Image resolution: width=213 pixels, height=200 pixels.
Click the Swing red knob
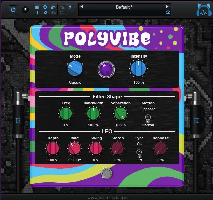(x=96, y=148)
